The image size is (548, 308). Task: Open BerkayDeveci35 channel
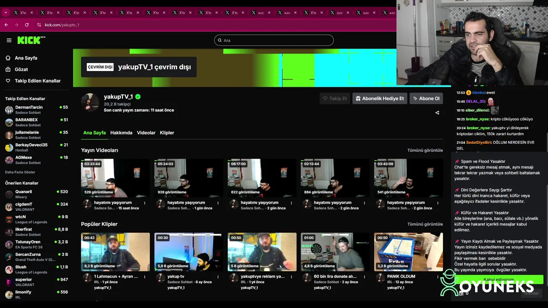(x=36, y=148)
